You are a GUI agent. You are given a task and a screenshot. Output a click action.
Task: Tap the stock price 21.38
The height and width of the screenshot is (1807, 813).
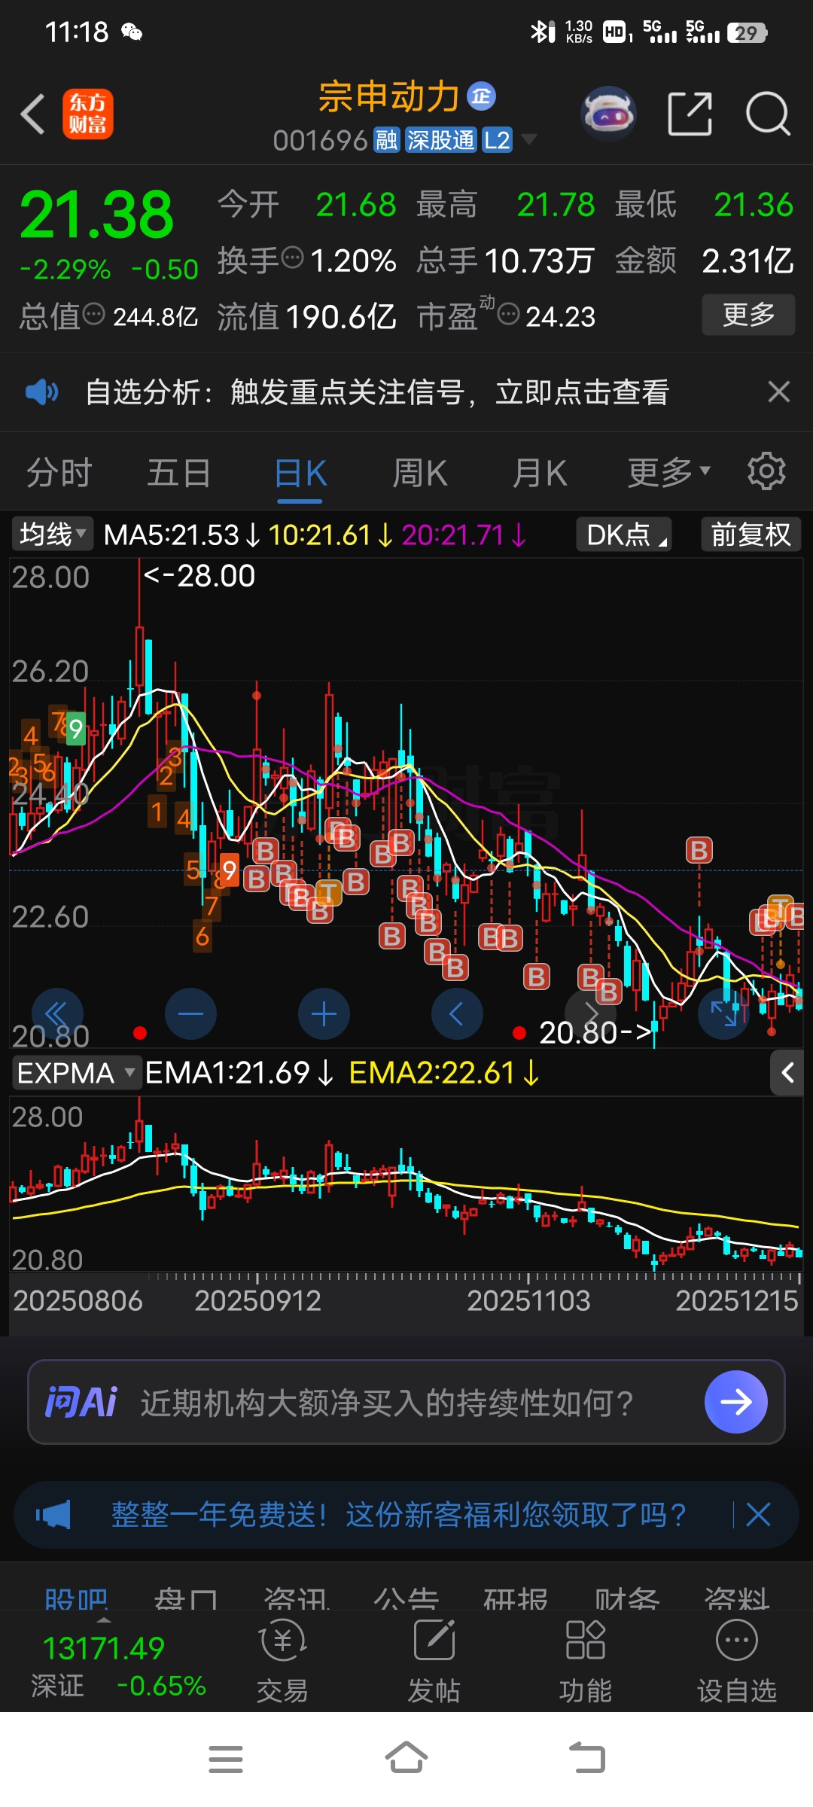96,215
